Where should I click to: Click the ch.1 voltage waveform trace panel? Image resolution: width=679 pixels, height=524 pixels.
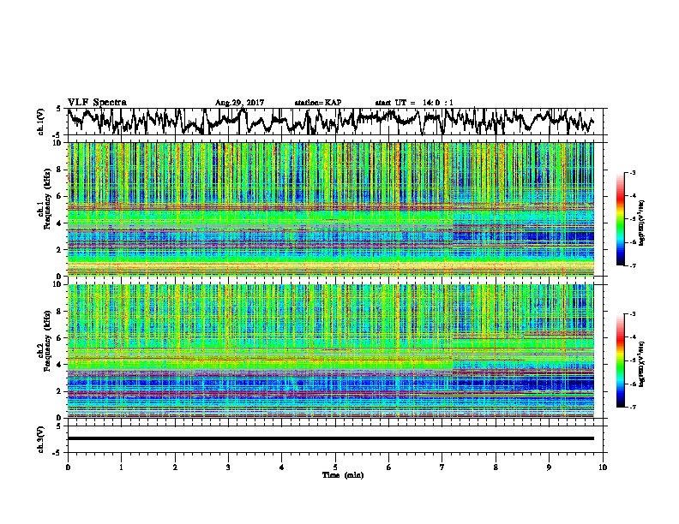(335, 122)
